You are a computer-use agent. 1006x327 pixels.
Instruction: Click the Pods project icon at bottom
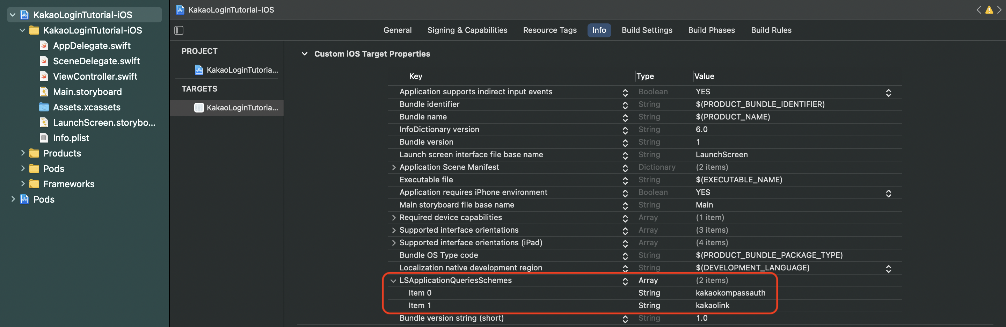[24, 199]
